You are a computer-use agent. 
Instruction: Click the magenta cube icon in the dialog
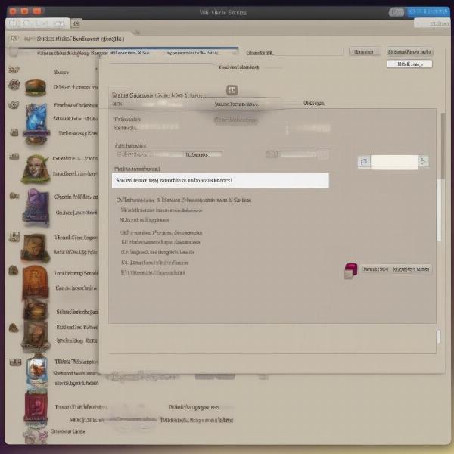pyautogui.click(x=350, y=271)
